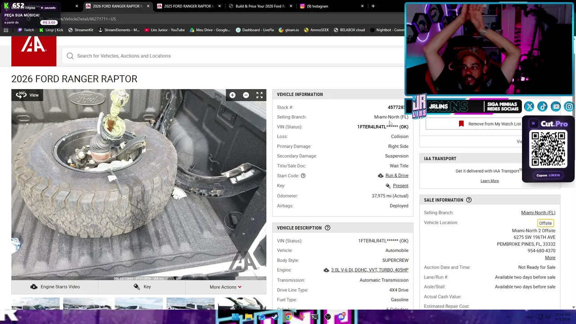Open the Terminal from the taskbar

click(x=315, y=317)
